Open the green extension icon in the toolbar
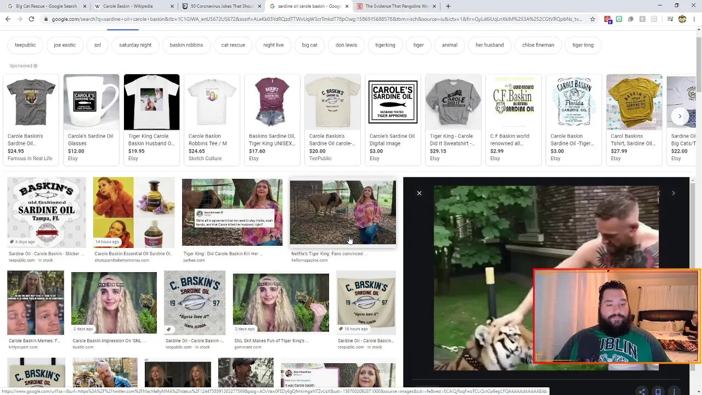Viewport: 702px width, 395px height. click(x=619, y=19)
